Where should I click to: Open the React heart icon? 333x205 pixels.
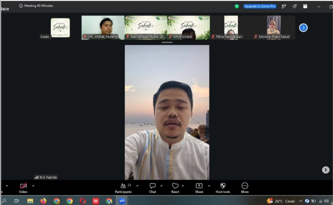(175, 188)
